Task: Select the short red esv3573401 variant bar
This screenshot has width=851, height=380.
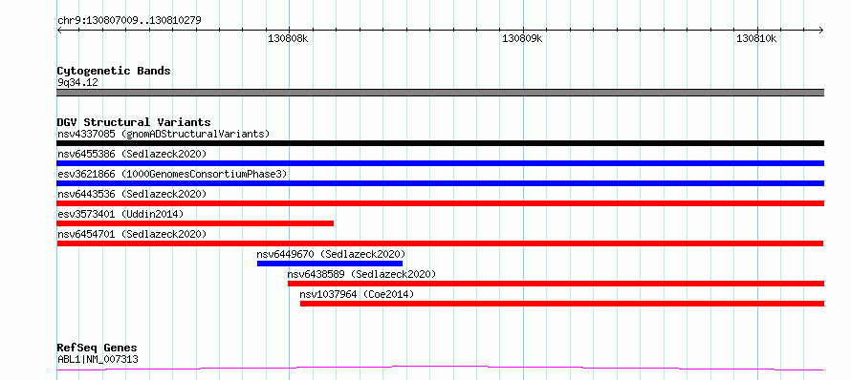Action: point(195,223)
